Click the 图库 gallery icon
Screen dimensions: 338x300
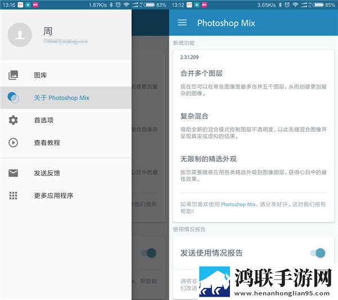point(13,75)
